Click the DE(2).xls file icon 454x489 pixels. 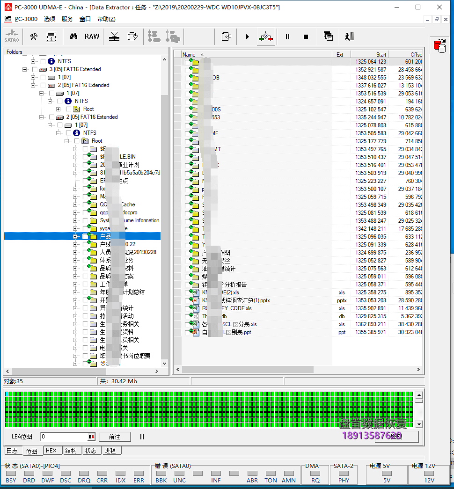(195, 292)
